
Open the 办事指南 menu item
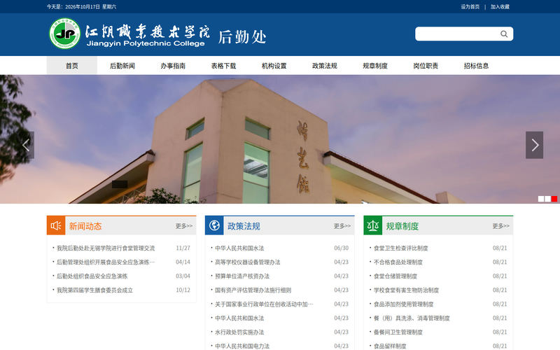click(x=173, y=66)
